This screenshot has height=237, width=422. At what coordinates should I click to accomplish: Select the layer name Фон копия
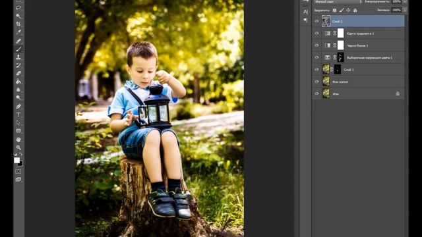coord(340,82)
